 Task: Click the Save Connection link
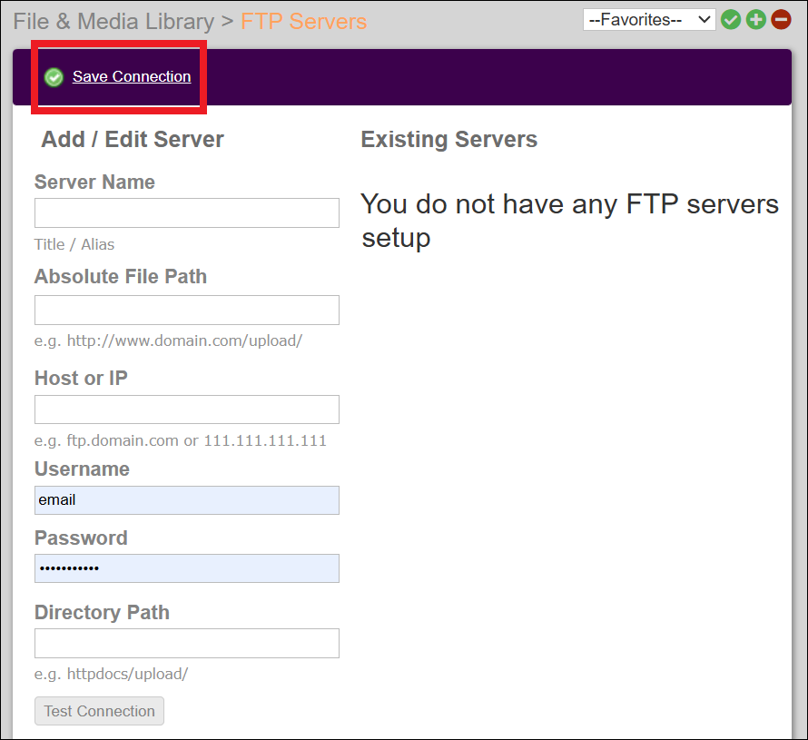pos(132,76)
